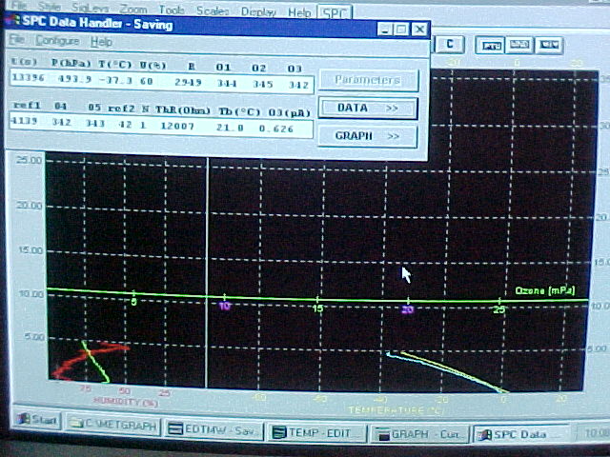The image size is (610, 457).
Task: Minimize the SPC Data Handler window
Action: 384,30
